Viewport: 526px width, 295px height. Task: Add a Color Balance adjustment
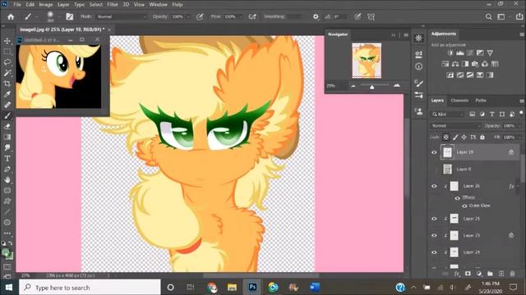(x=455, y=64)
